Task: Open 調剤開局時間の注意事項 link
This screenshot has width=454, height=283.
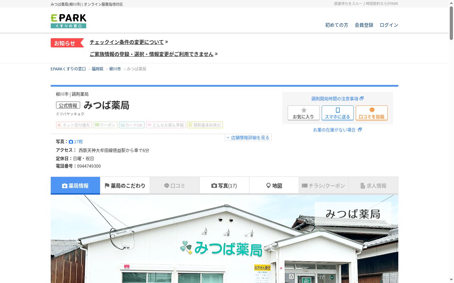Action: coord(335,99)
